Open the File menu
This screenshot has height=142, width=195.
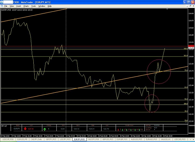6,6
